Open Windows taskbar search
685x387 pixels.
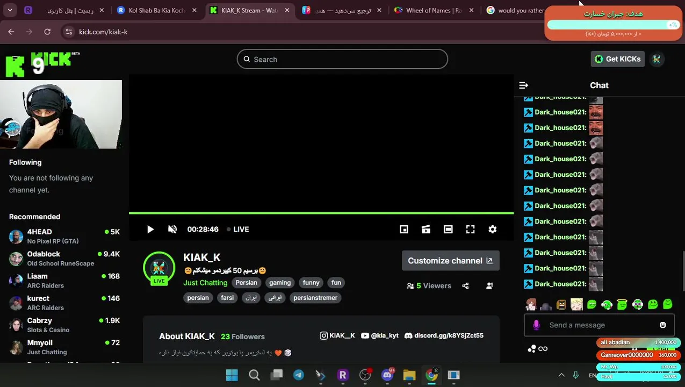(x=254, y=375)
